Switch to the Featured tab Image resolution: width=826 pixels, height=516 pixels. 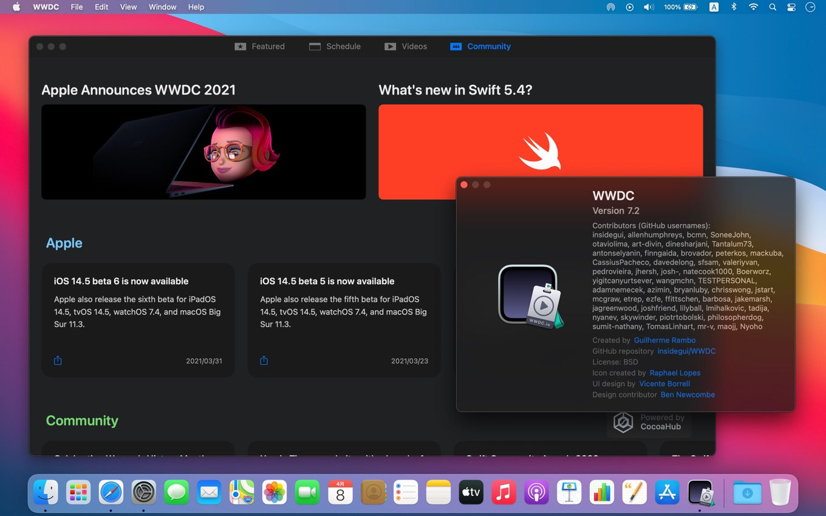point(259,46)
